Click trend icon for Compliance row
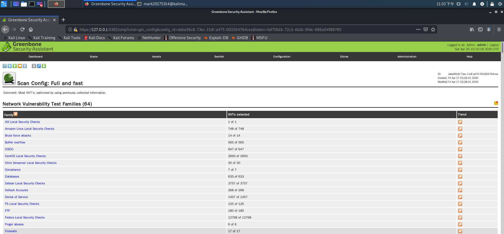Image resolution: width=504 pixels, height=234 pixels. 460,170
